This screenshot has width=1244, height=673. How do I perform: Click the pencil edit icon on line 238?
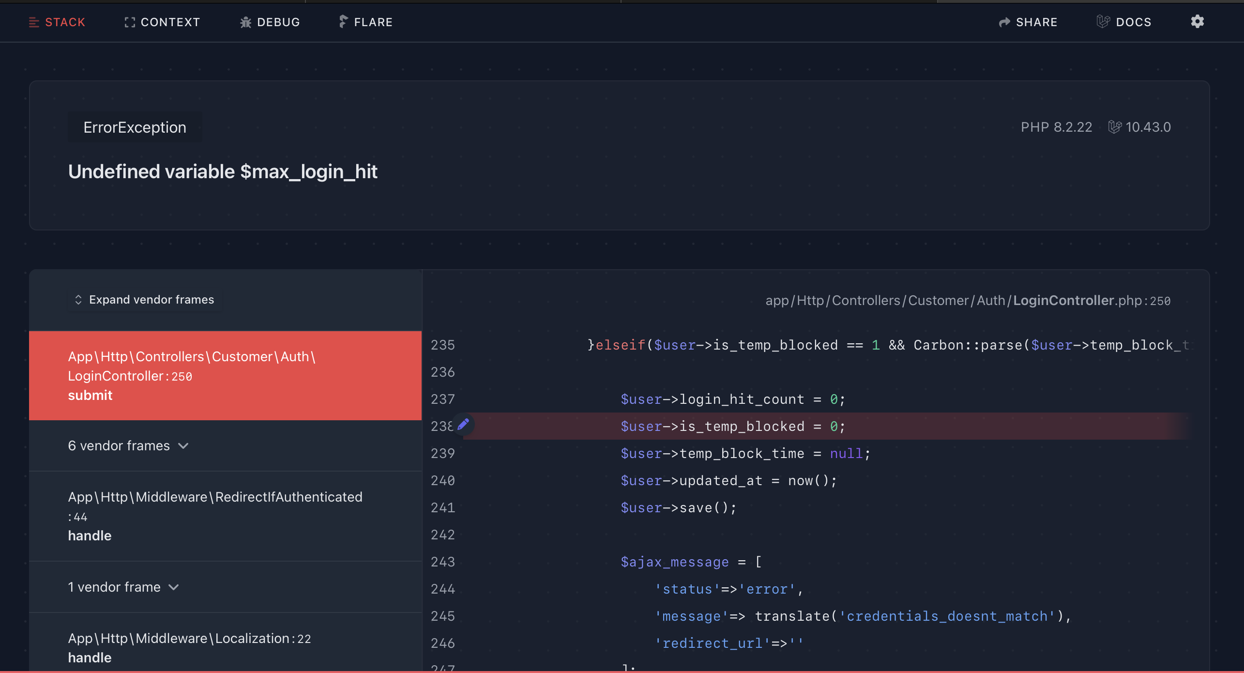click(x=463, y=425)
